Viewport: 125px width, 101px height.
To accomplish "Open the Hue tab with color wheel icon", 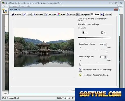I will pyautogui.click(x=61, y=15).
